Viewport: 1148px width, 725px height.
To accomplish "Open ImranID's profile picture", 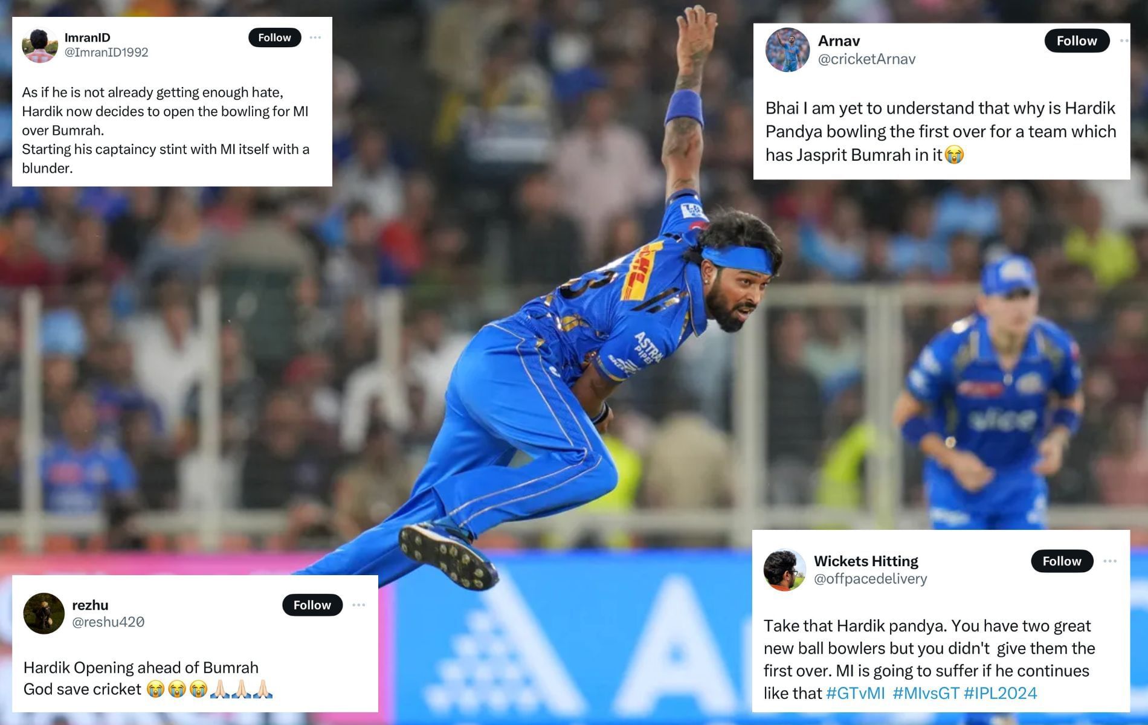I will pos(40,45).
